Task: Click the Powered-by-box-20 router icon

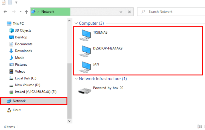Action: pos(85,90)
